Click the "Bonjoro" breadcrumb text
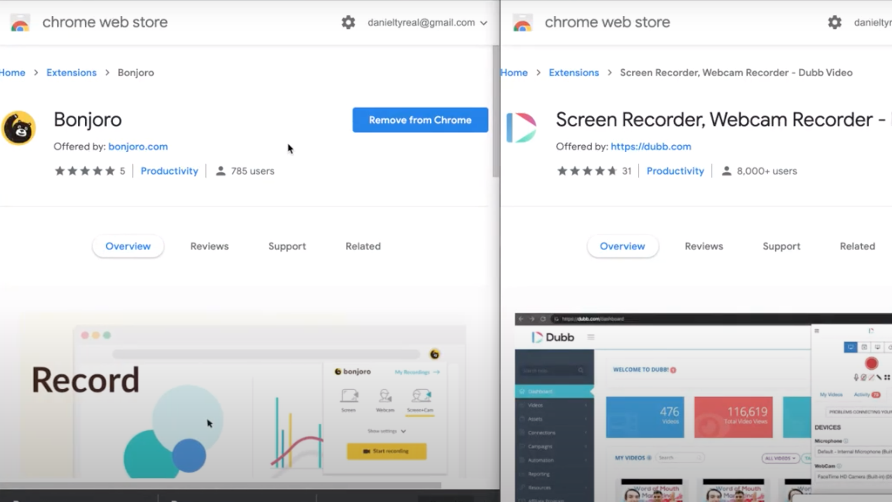The width and height of the screenshot is (892, 502). 136,73
